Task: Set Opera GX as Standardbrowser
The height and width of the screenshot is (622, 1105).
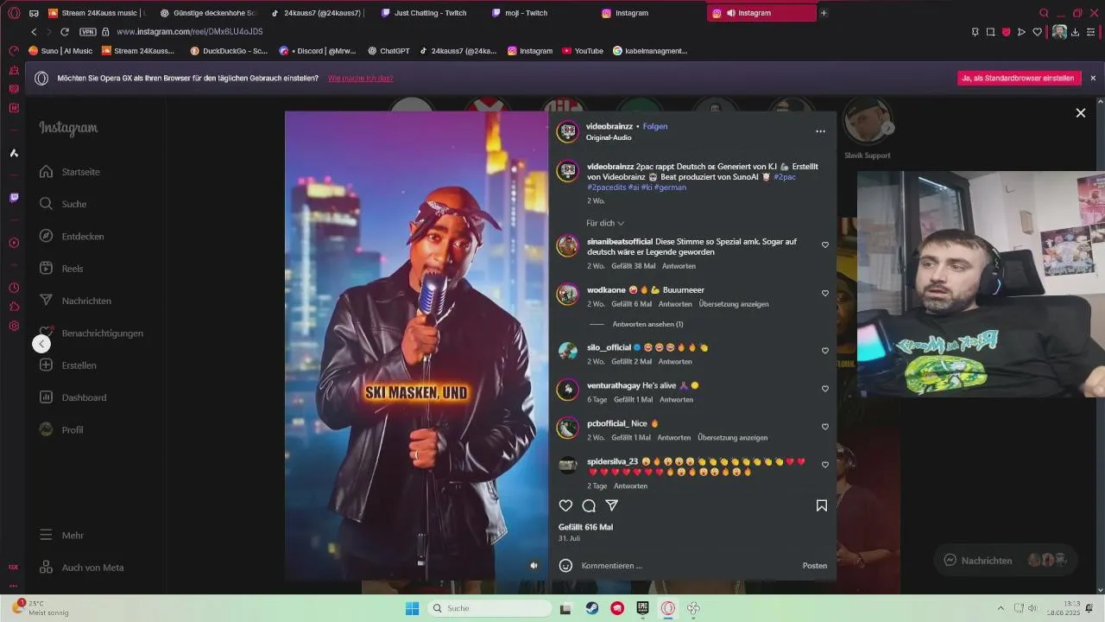Action: tap(1020, 78)
